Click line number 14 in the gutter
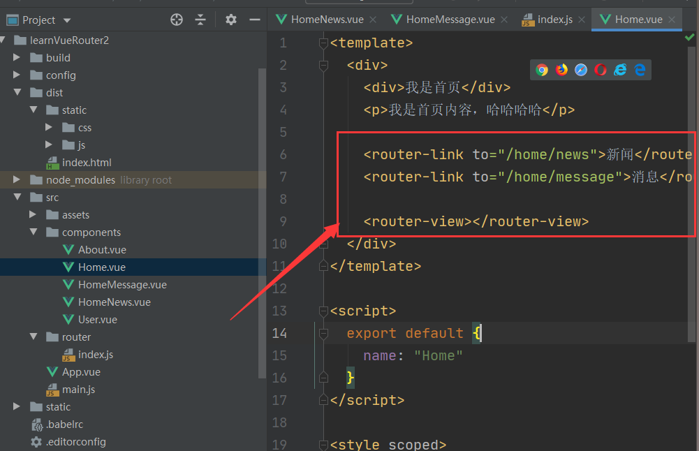Viewport: 699px width, 451px height. point(279,333)
